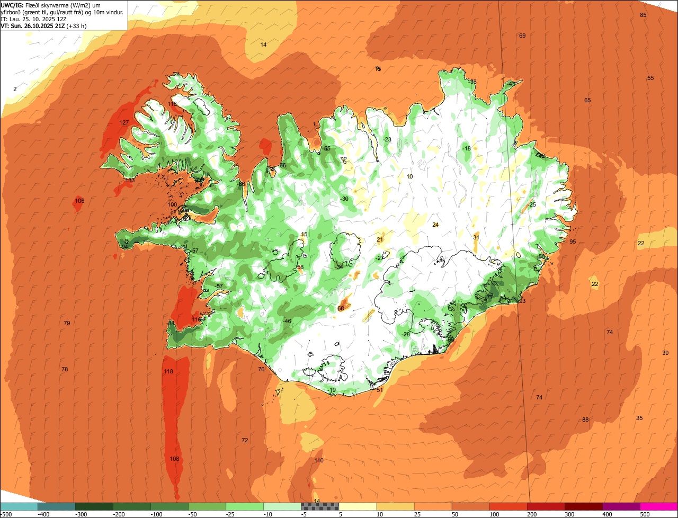Select the red-orange 100 to 200 swatch
The width and height of the screenshot is (678, 518).
pyautogui.click(x=508, y=507)
